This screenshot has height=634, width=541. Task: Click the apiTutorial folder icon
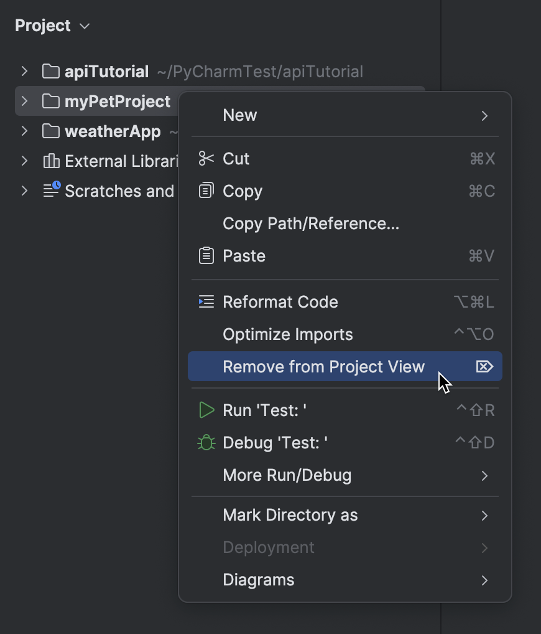(x=51, y=71)
